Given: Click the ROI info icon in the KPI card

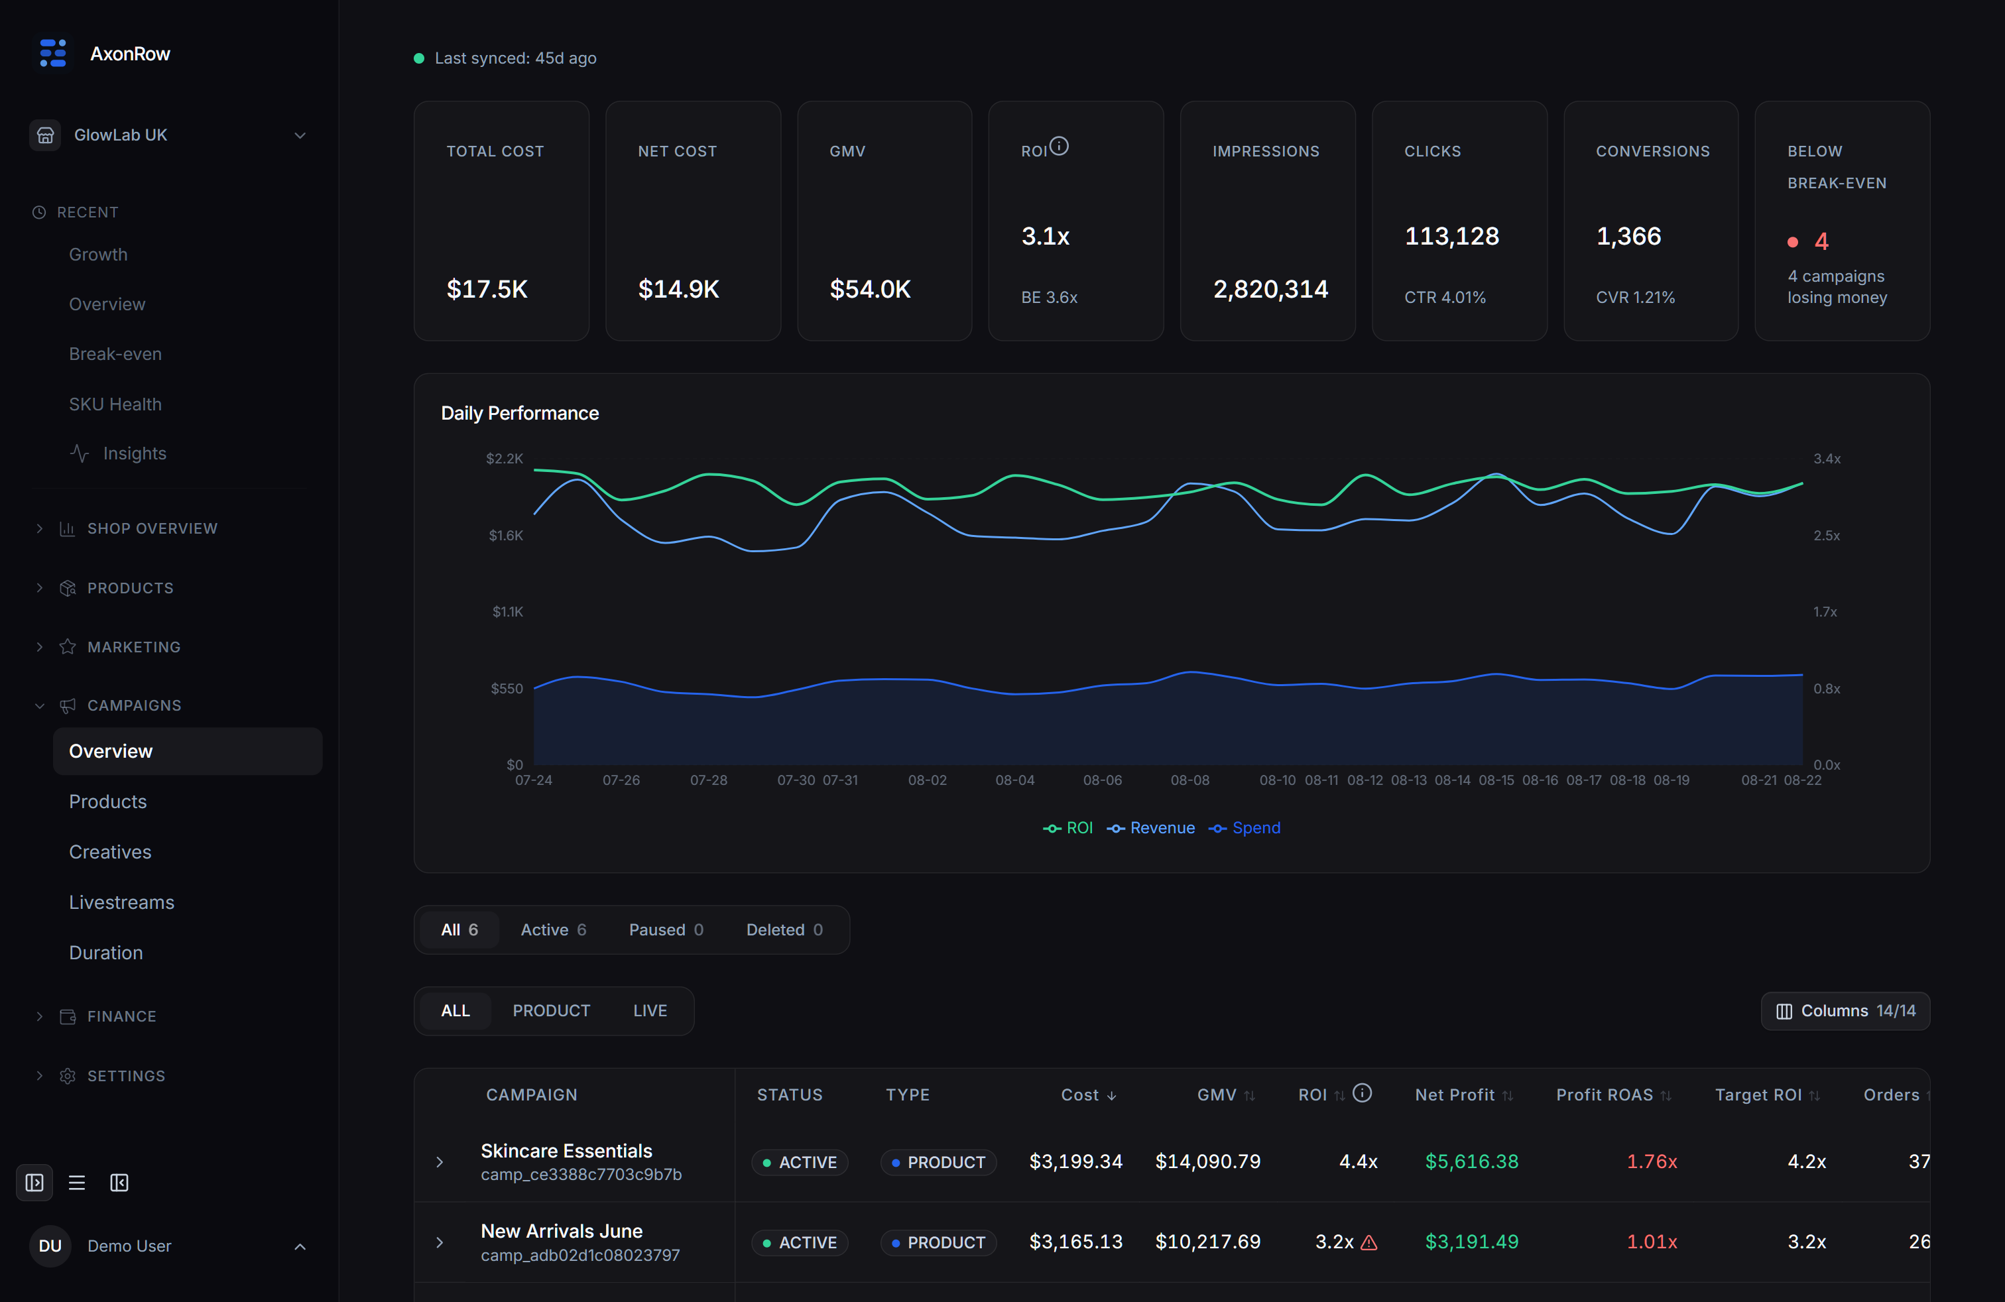Looking at the screenshot, I should click(x=1059, y=147).
